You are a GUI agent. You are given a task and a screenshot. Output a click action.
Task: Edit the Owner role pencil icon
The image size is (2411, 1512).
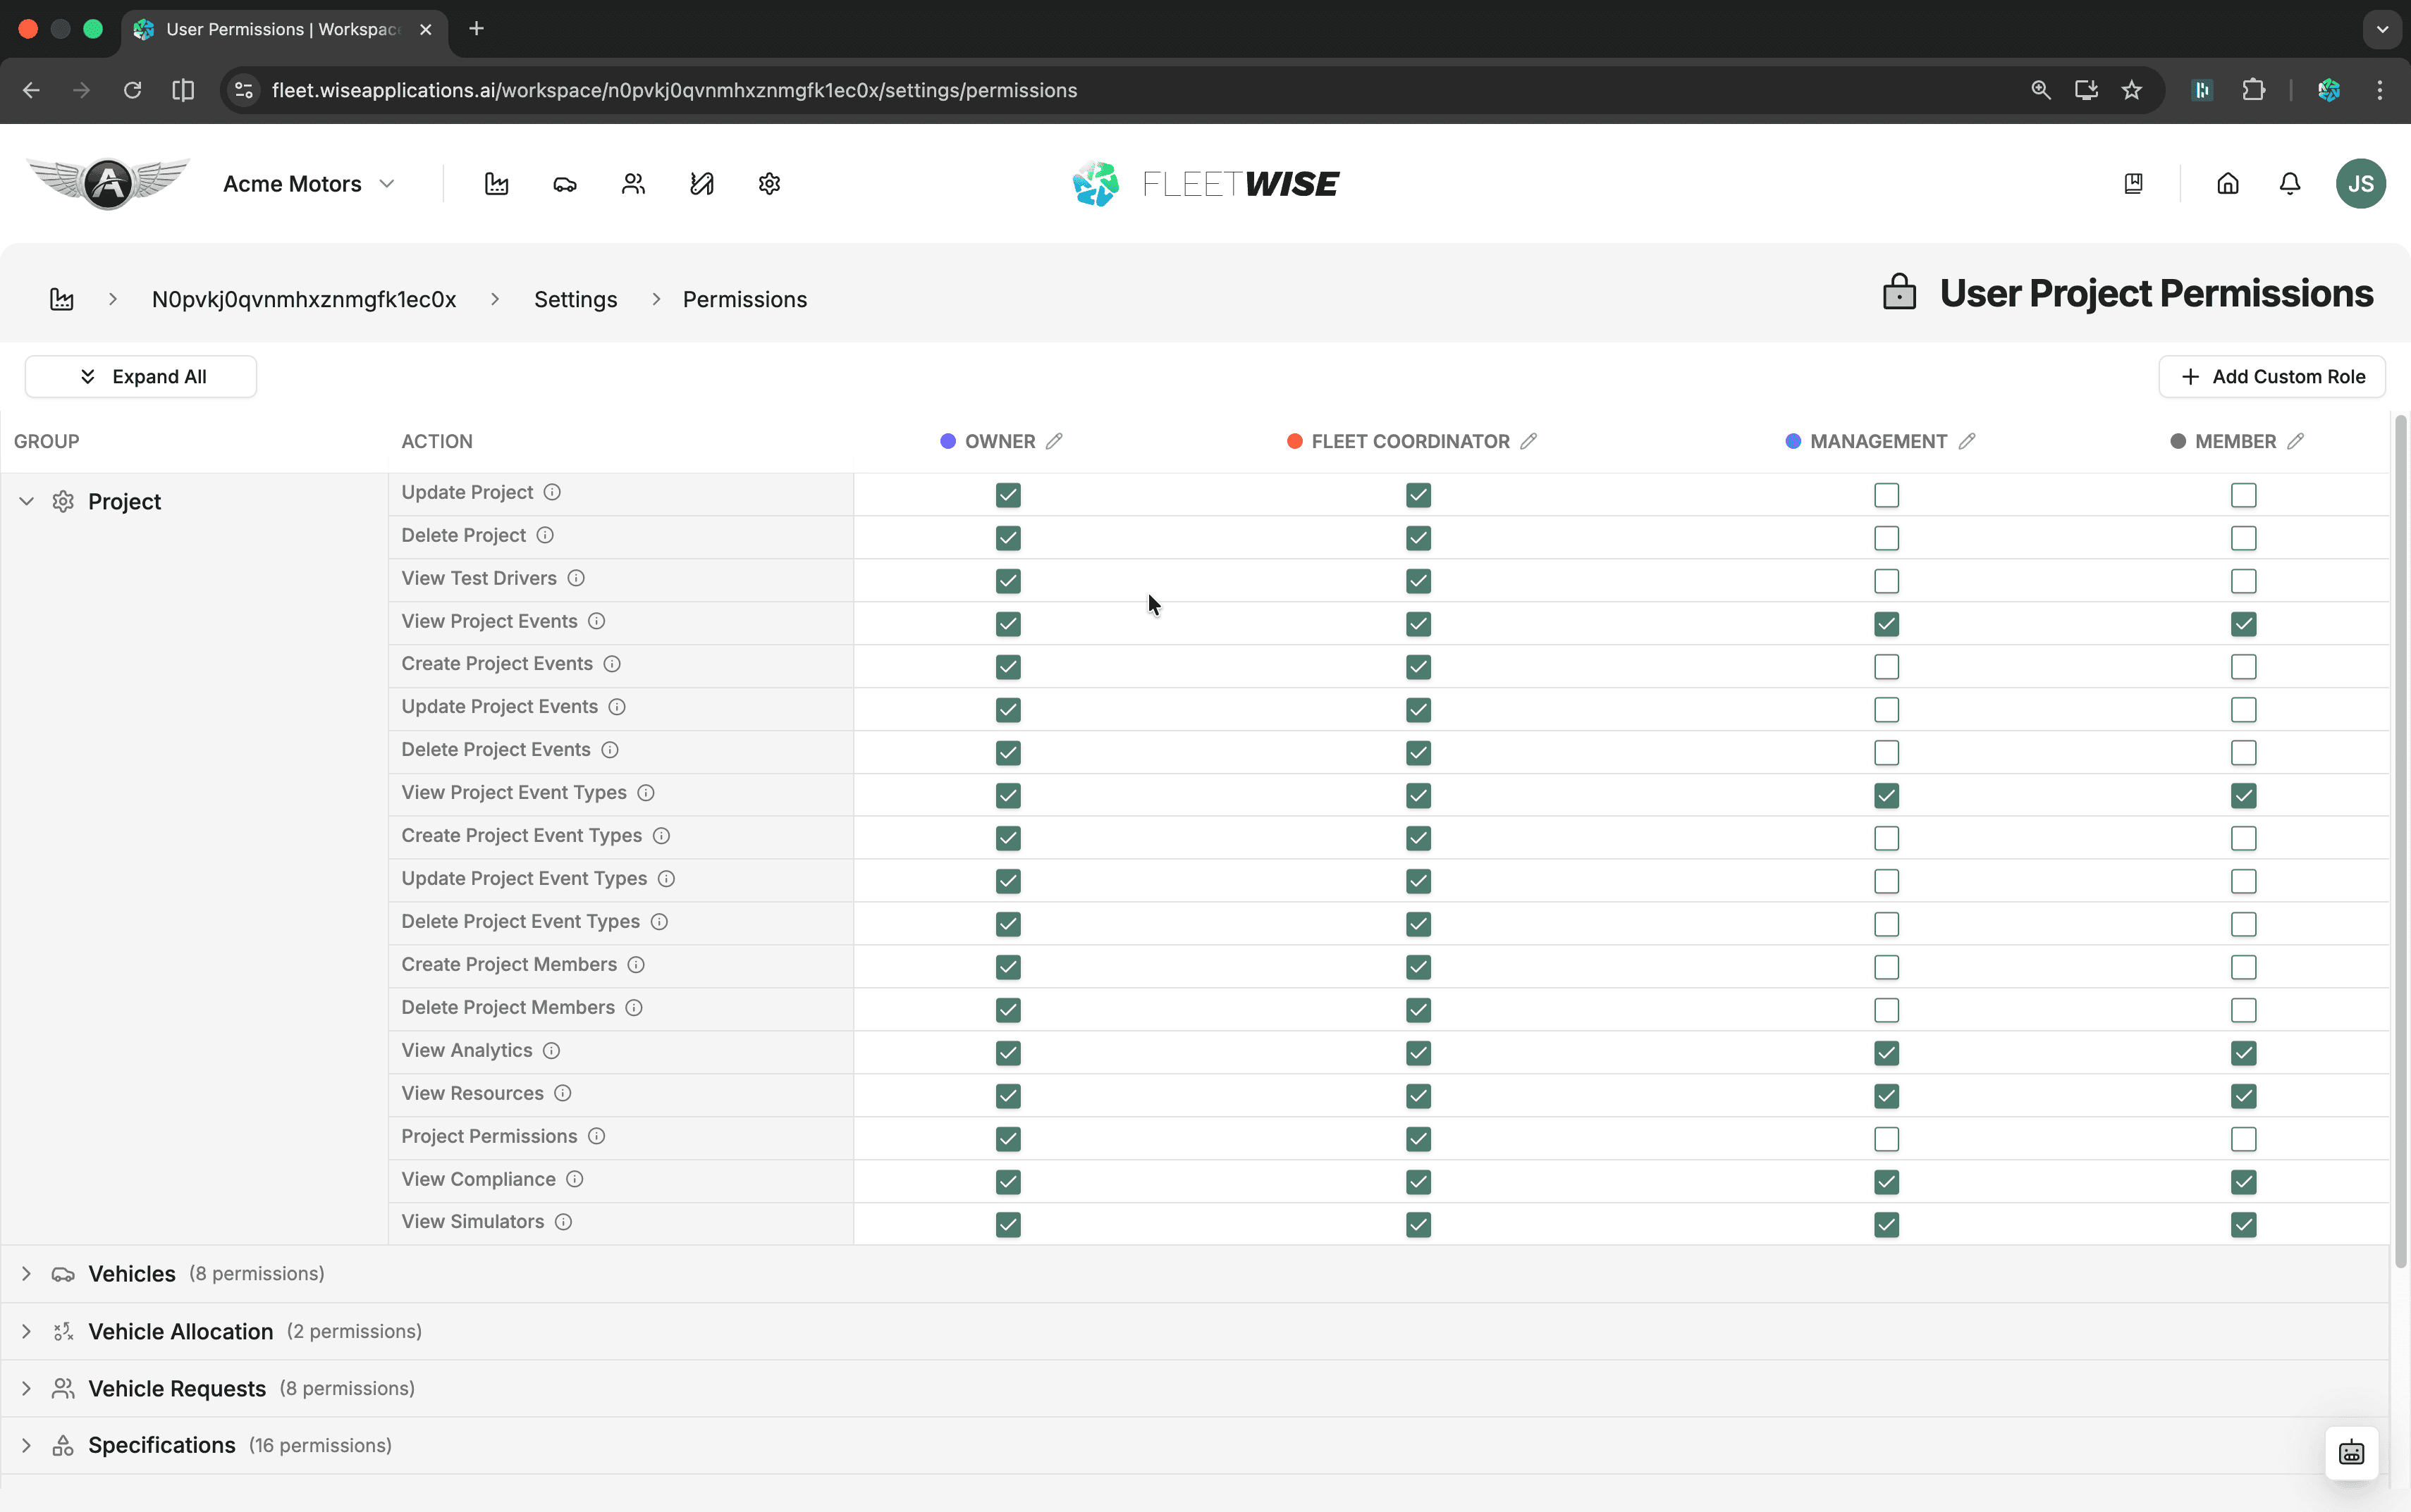pyautogui.click(x=1055, y=441)
